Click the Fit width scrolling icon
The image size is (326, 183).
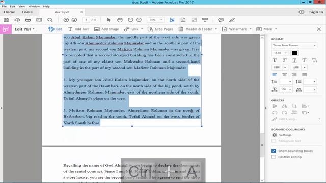172,20
